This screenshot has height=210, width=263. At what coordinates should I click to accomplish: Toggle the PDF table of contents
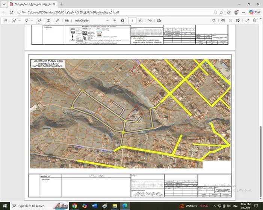pos(5,20)
